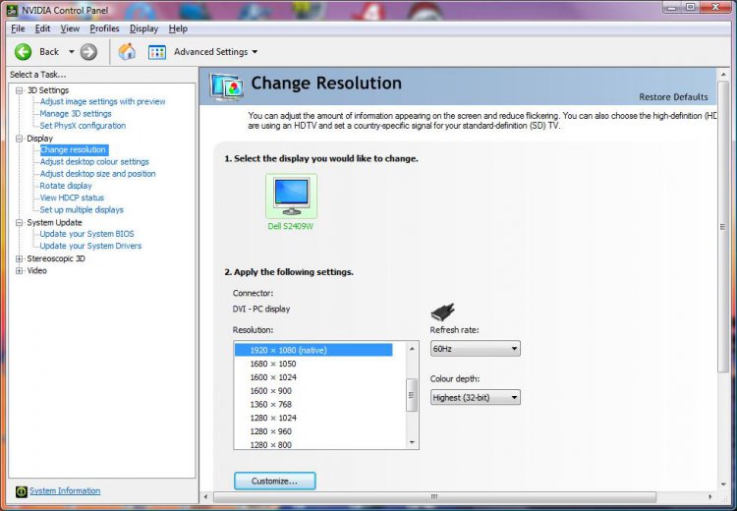Open the File menu

coord(18,28)
